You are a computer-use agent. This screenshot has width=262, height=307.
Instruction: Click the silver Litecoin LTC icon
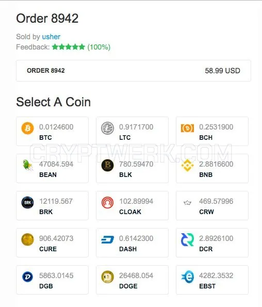coord(107,128)
